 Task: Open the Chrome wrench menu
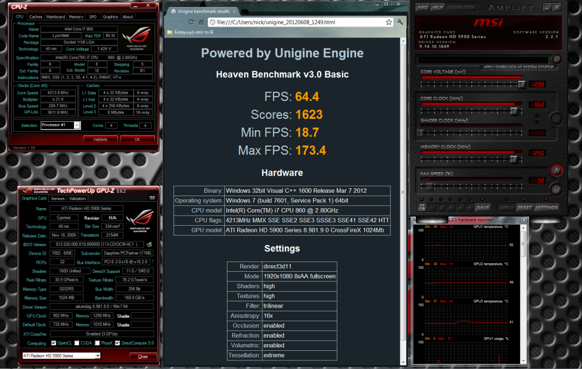coord(400,22)
